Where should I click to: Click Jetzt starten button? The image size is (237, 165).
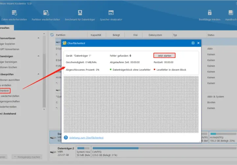pos(165,55)
